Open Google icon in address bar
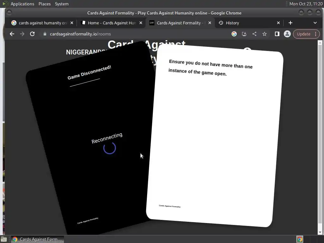Image resolution: width=324 pixels, height=243 pixels. tap(234, 34)
